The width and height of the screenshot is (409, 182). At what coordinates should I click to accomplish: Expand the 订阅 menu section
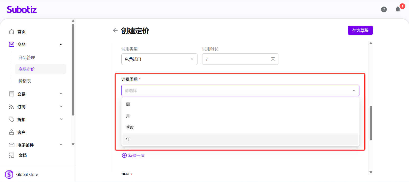pyautogui.click(x=61, y=107)
